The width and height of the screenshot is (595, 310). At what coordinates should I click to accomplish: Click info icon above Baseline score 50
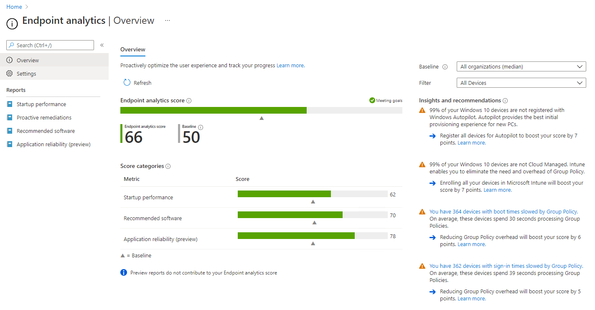[201, 127]
